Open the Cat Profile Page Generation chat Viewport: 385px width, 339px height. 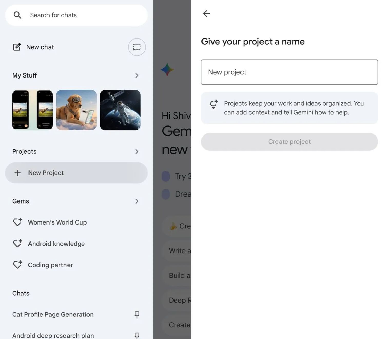[53, 314]
